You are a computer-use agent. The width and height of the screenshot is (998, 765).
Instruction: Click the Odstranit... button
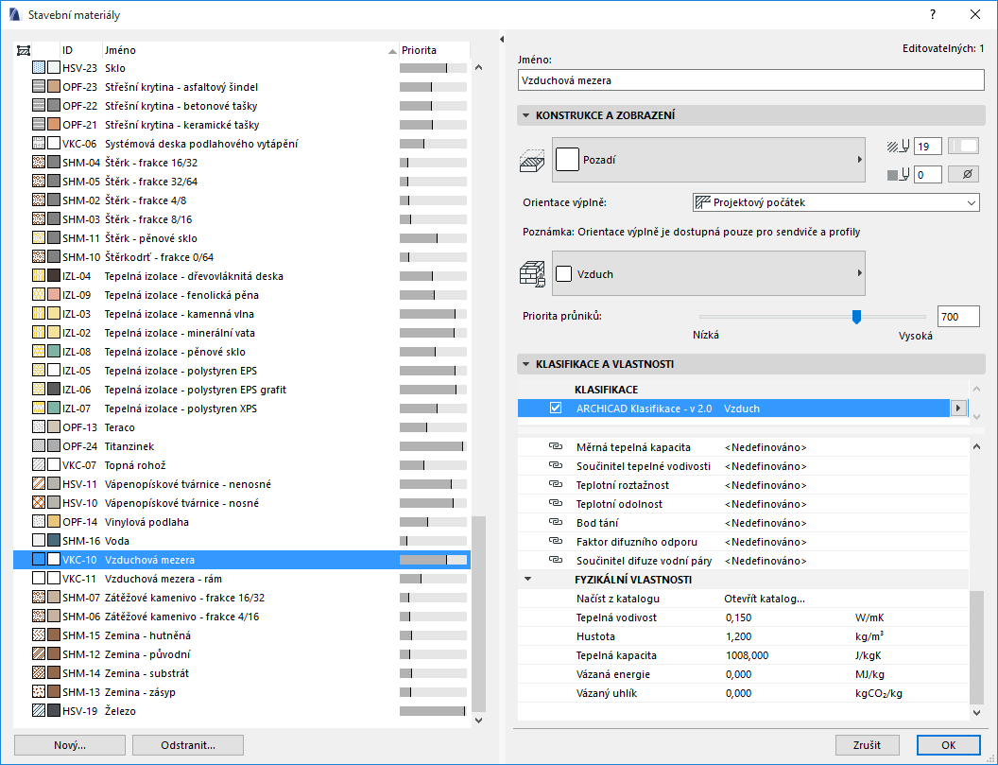coord(188,745)
